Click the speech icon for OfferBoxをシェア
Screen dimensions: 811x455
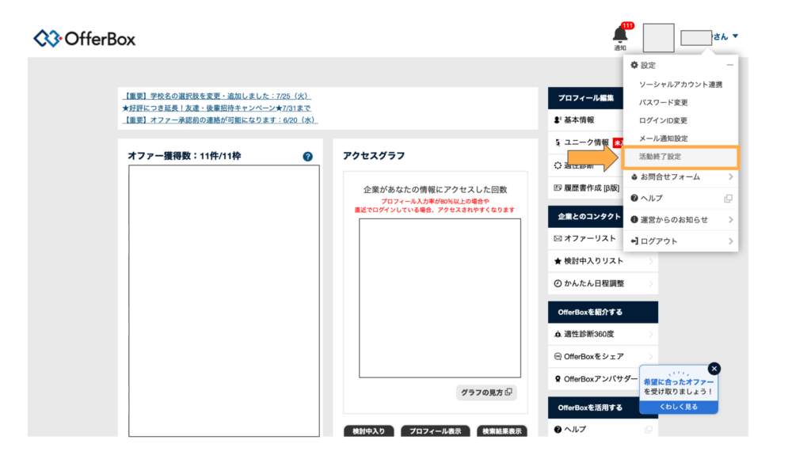558,356
